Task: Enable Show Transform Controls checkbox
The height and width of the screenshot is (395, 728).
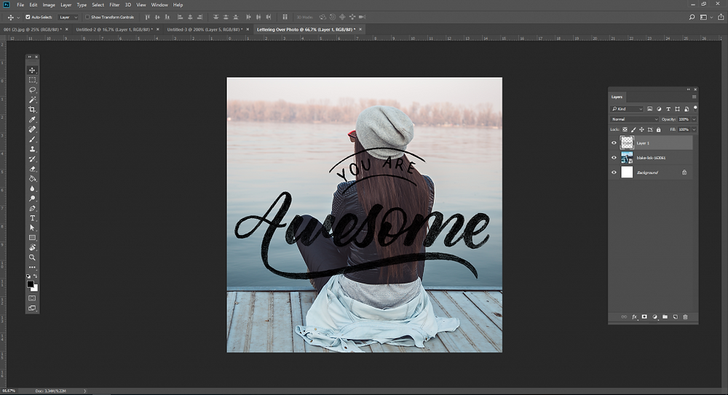Action: pyautogui.click(x=87, y=17)
